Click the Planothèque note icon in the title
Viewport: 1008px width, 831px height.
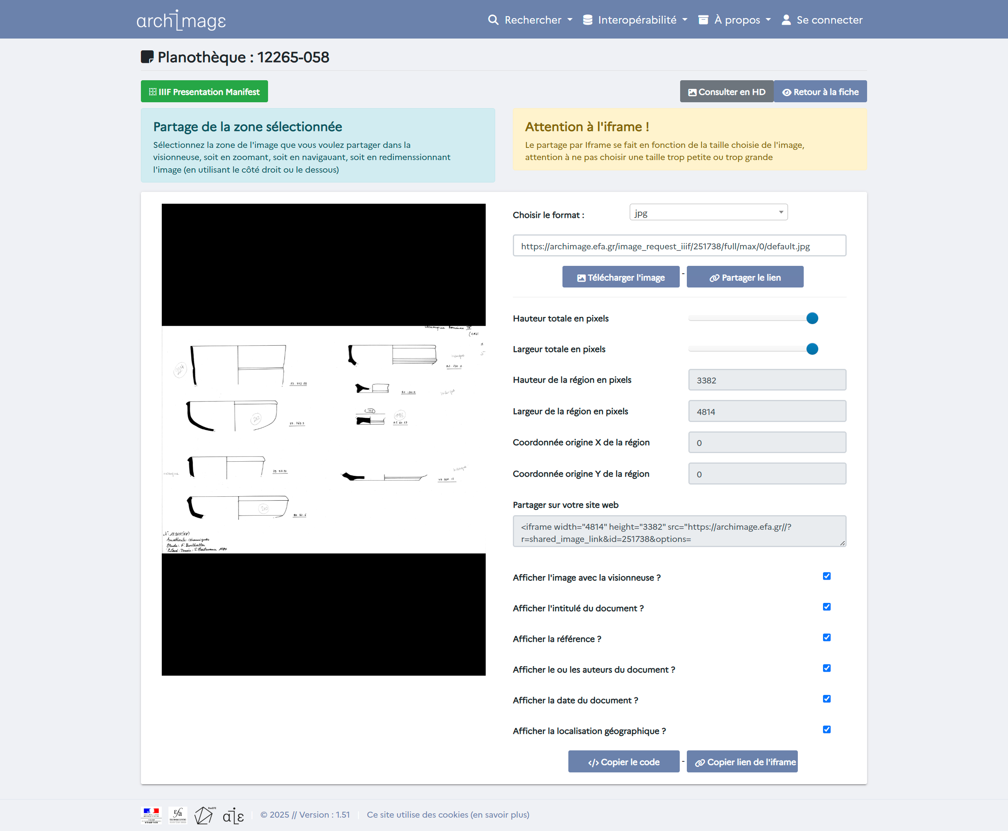[147, 57]
